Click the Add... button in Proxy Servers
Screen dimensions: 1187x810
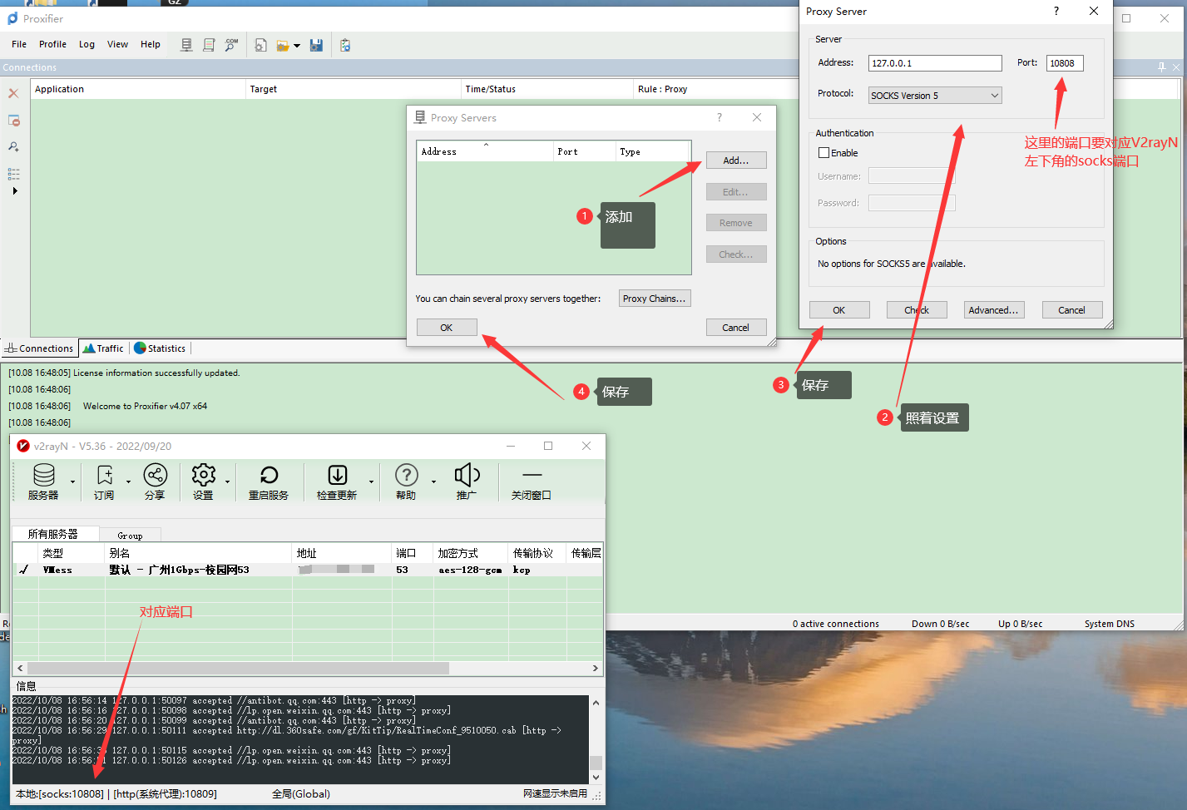pos(735,161)
